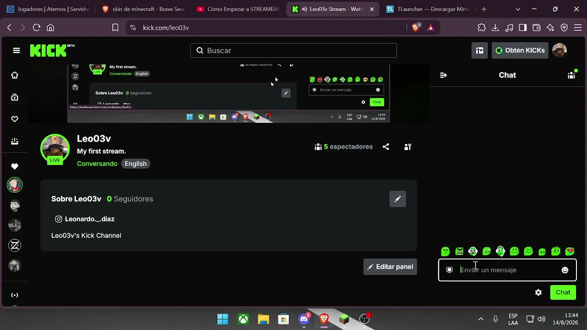Click the browser home button
587x330 pixels.
pos(50,27)
